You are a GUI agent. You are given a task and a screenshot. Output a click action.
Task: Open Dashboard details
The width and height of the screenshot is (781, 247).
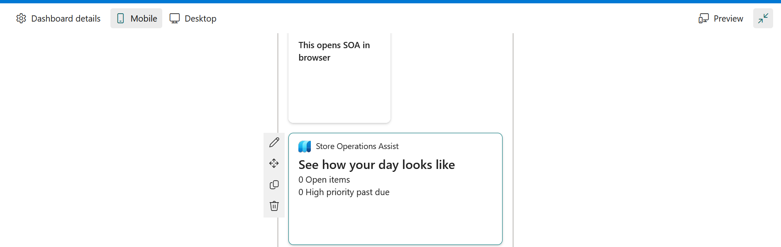59,18
